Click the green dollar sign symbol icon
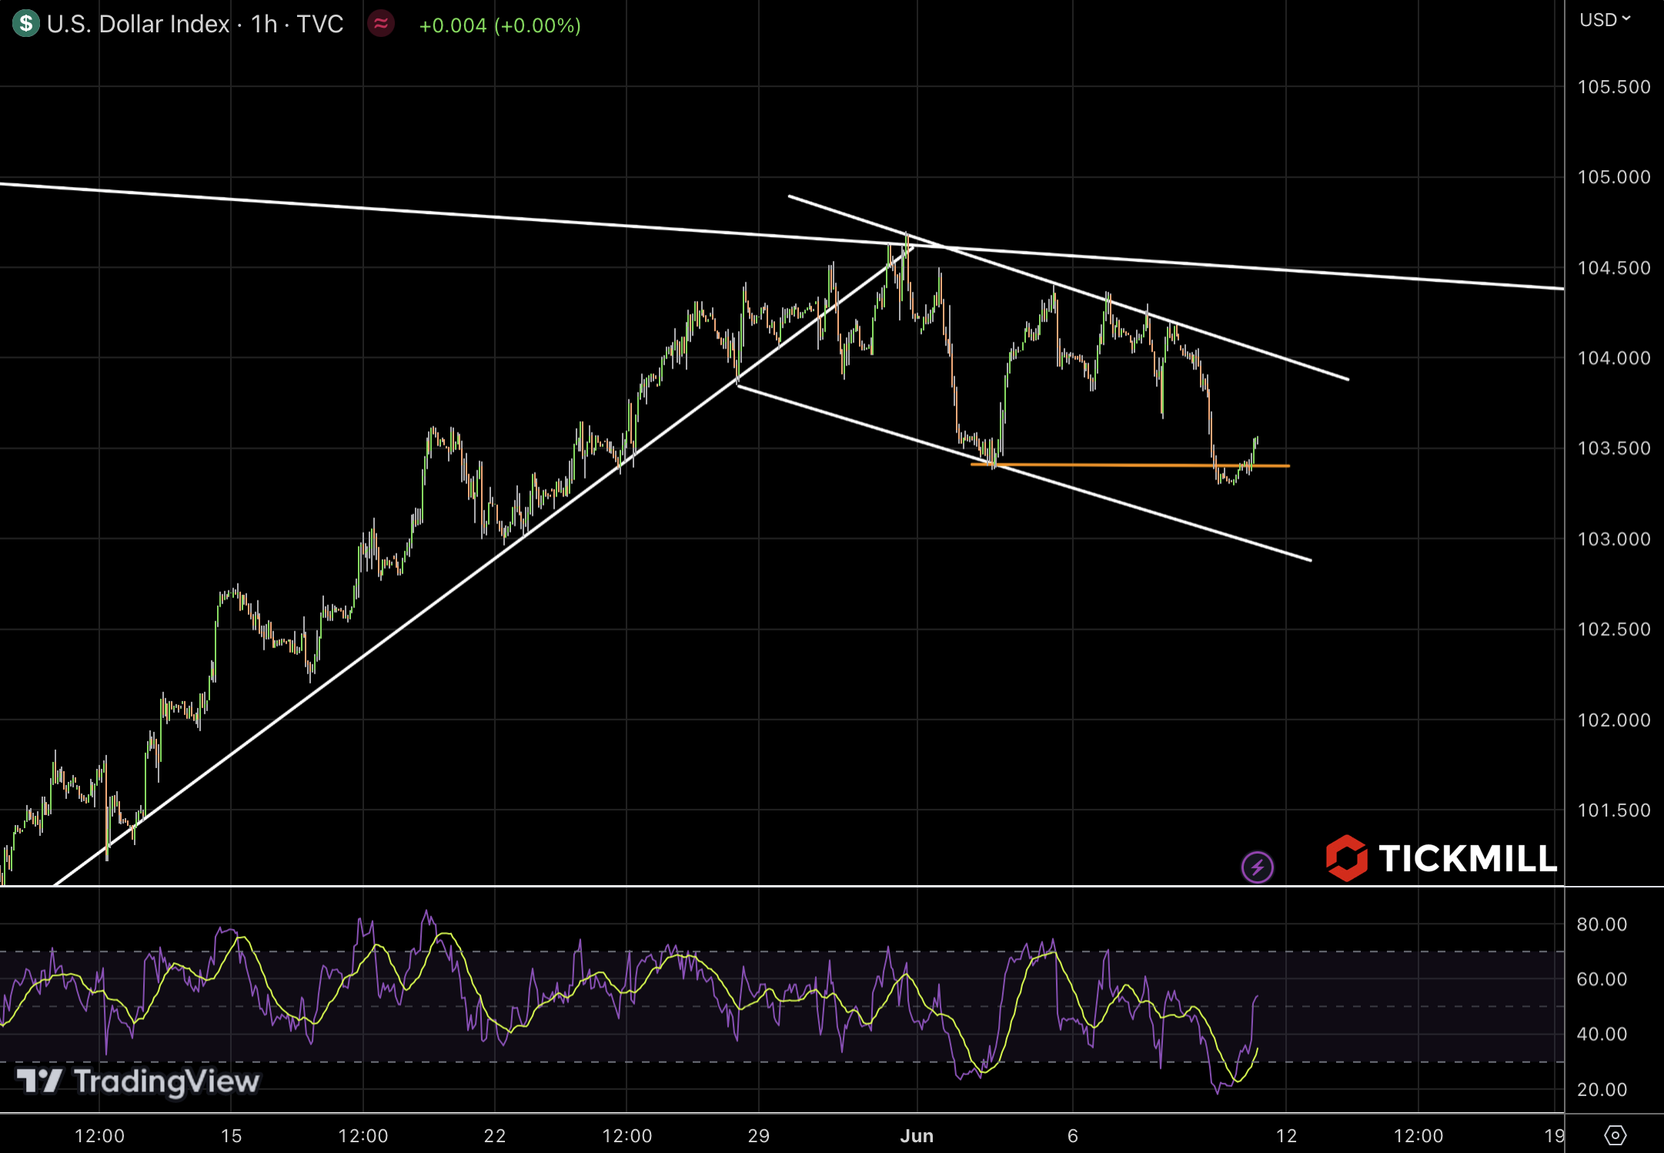 25,24
